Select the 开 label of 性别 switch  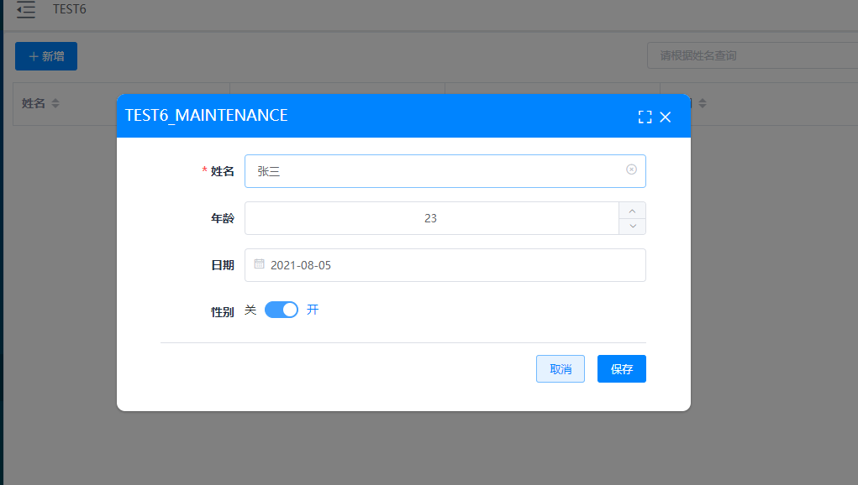(313, 310)
